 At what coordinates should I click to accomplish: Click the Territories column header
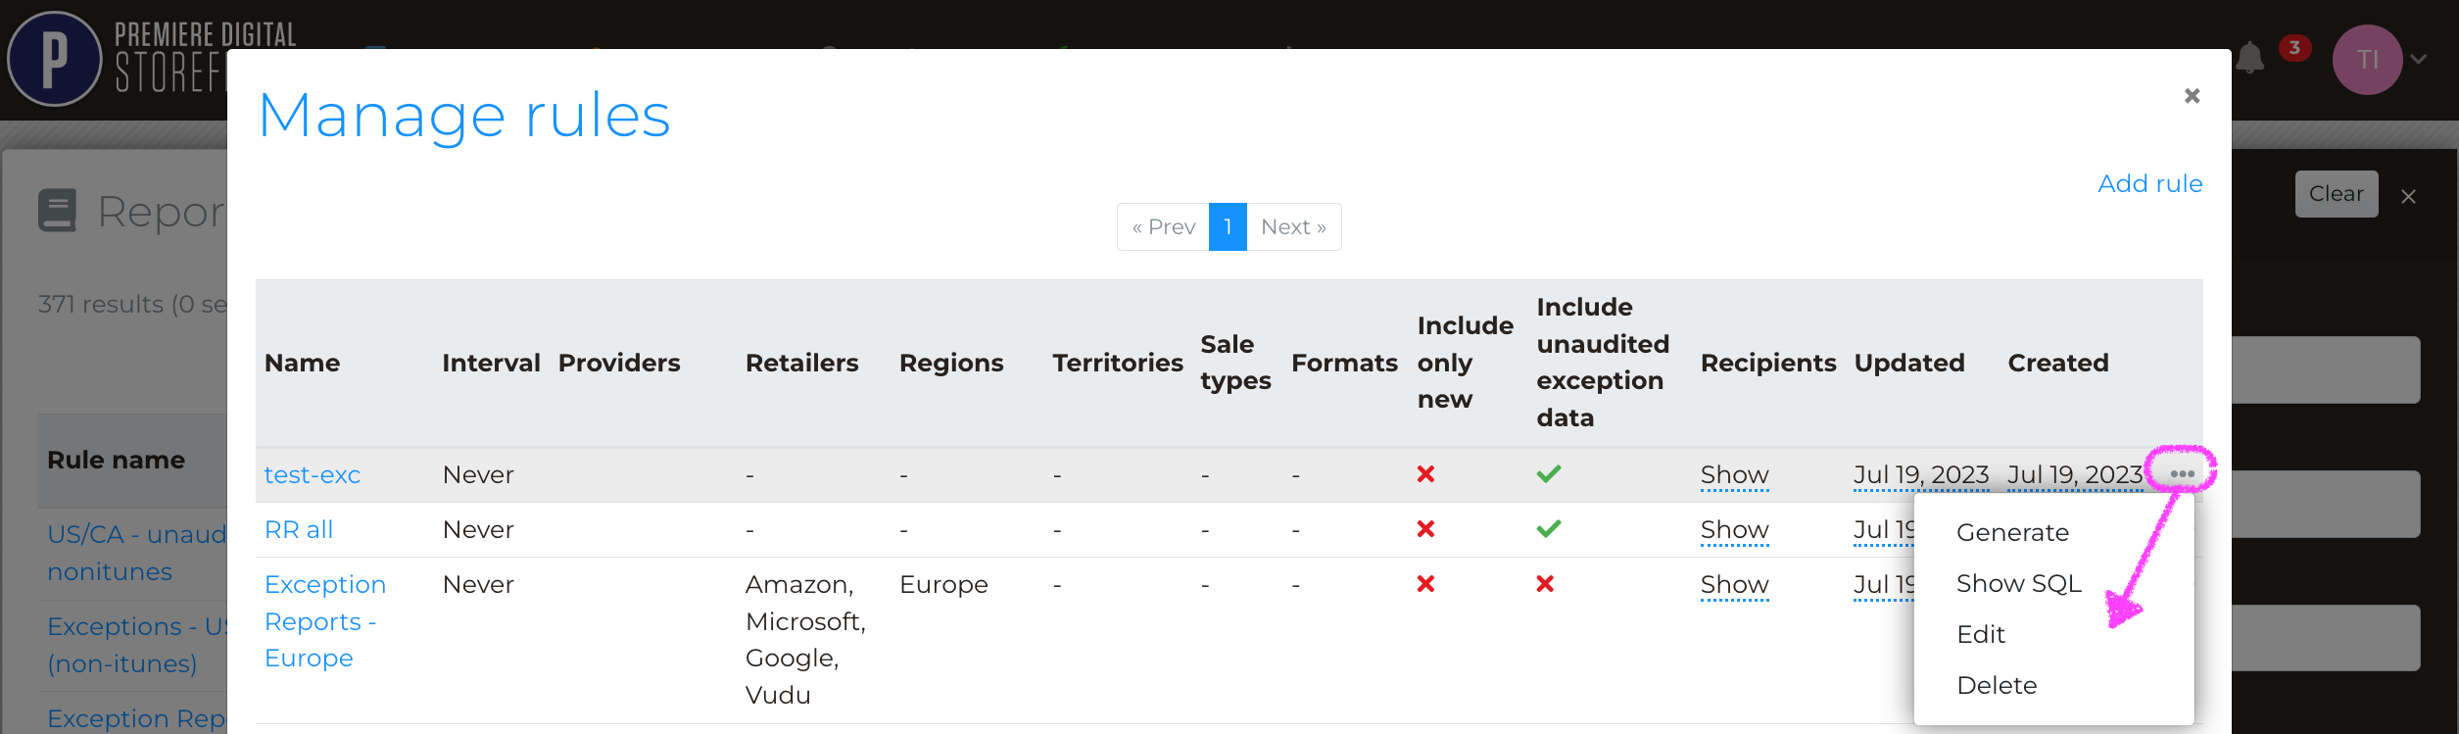[1118, 363]
